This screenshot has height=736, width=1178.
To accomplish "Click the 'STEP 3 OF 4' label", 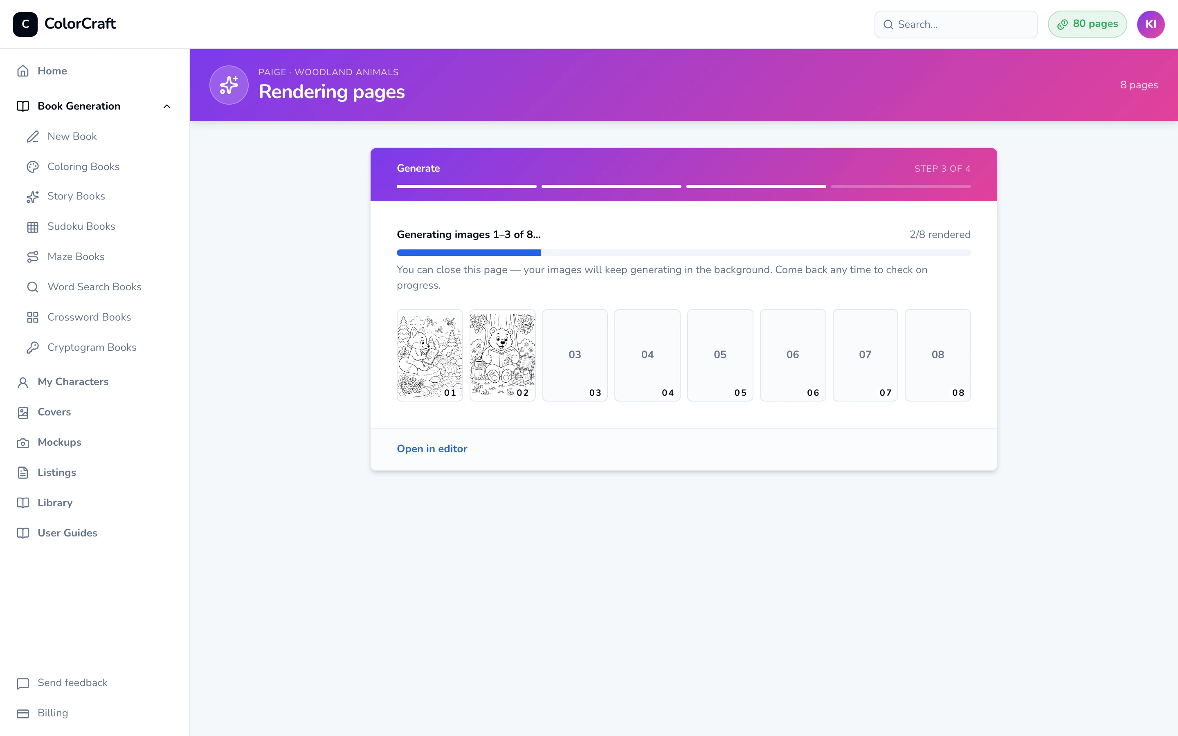I will click(942, 168).
